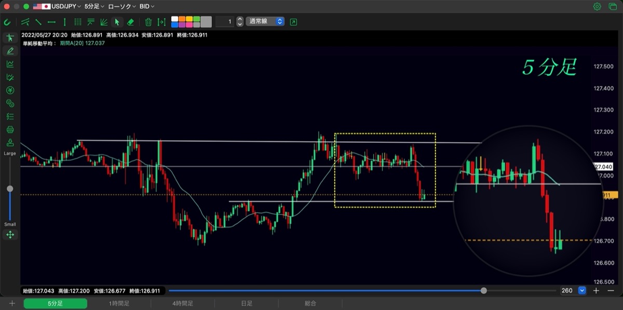This screenshot has height=310, width=623.
Task: Switch to the 日足 tab
Action: (x=247, y=303)
